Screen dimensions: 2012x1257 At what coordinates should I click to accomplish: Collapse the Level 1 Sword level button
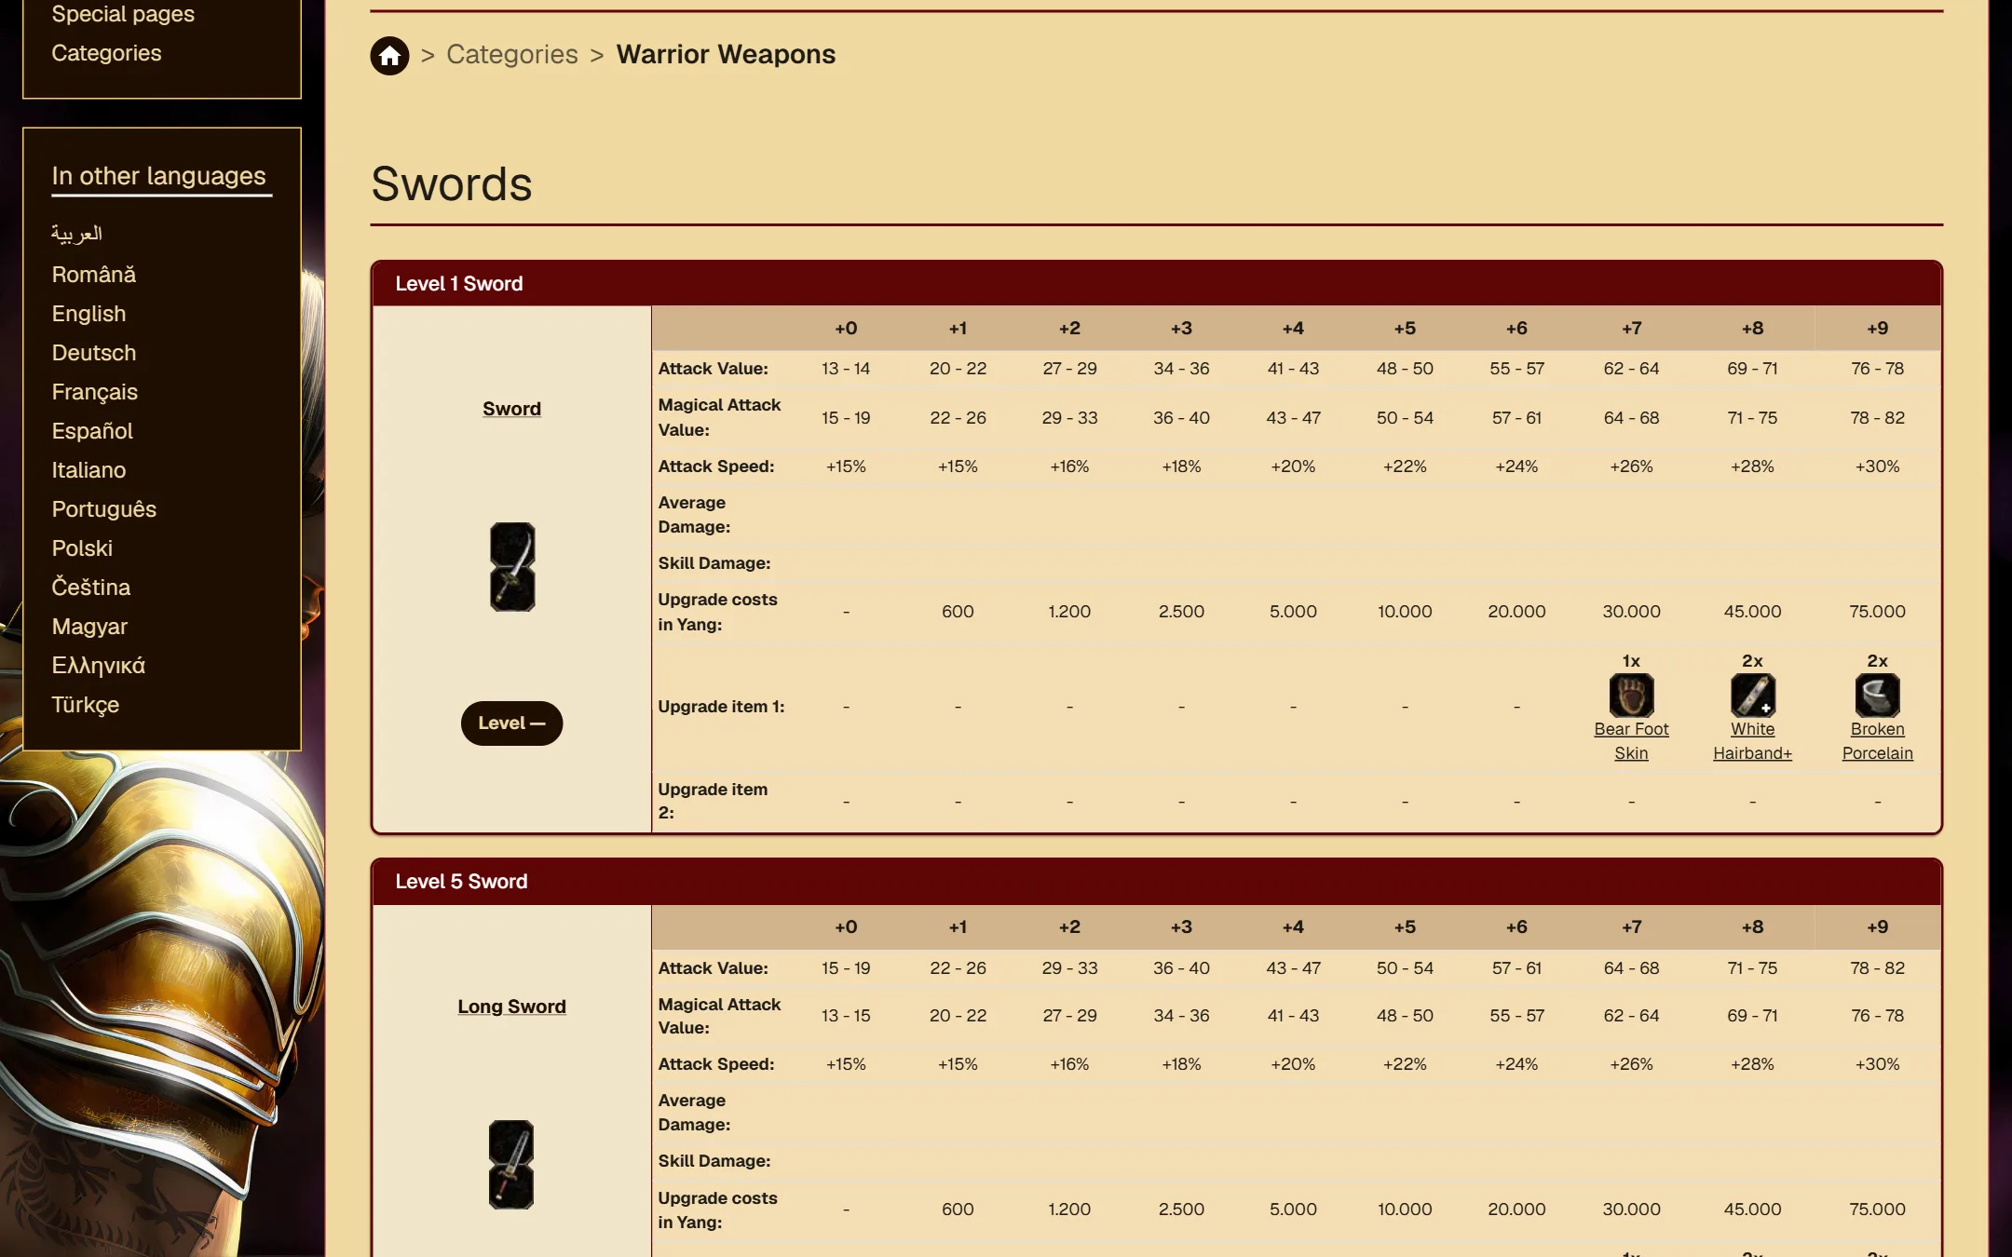(x=511, y=723)
